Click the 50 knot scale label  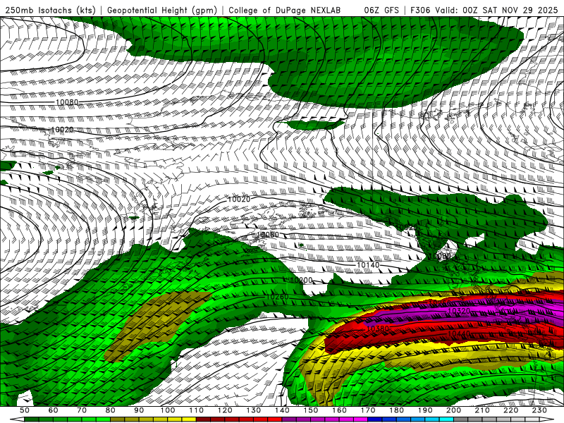click(25, 410)
